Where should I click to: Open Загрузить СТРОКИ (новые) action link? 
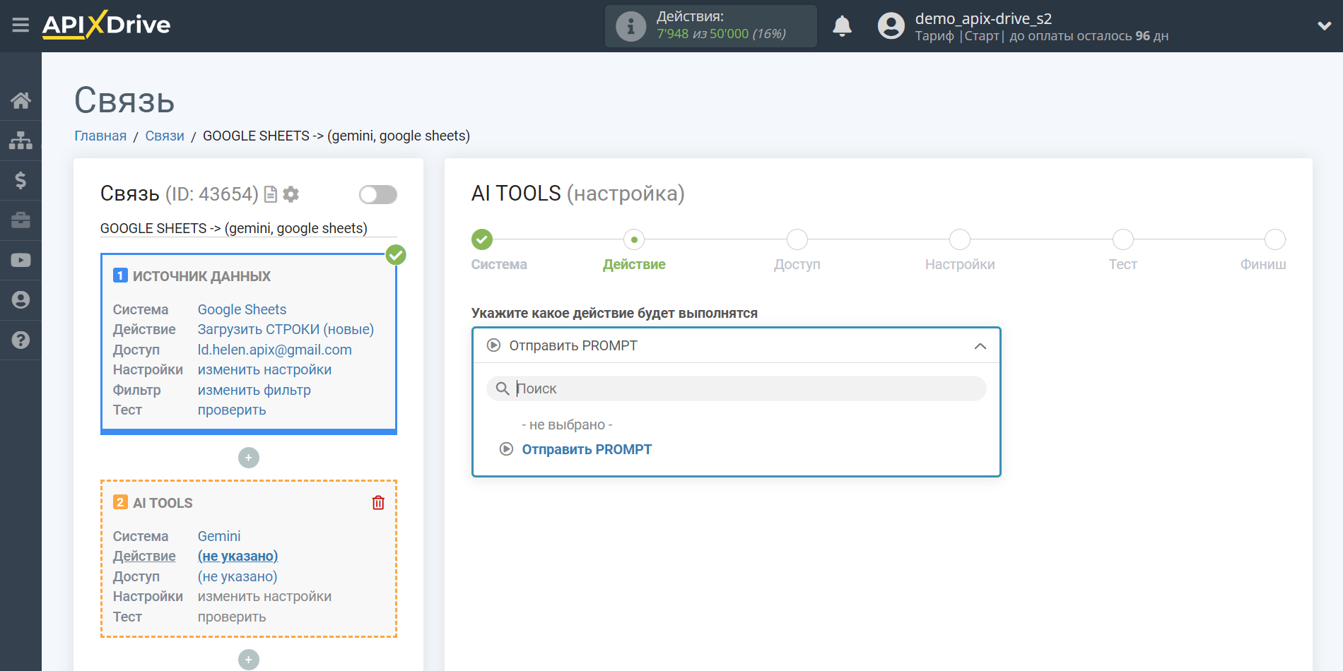286,329
